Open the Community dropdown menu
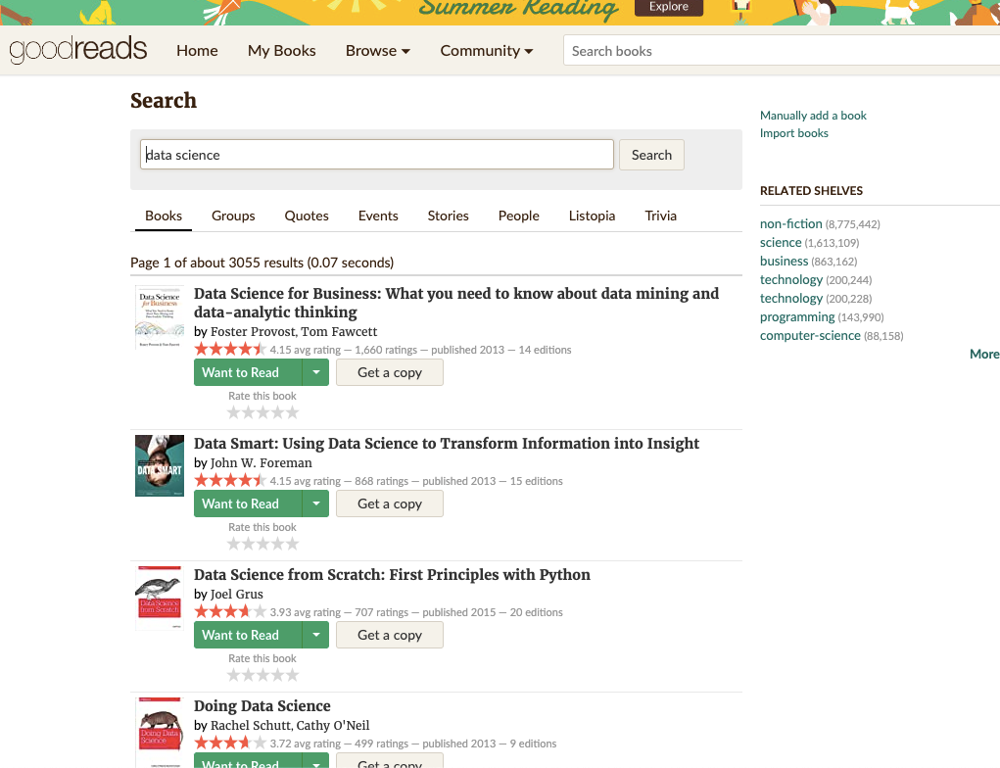Image resolution: width=1000 pixels, height=768 pixels. 487,50
